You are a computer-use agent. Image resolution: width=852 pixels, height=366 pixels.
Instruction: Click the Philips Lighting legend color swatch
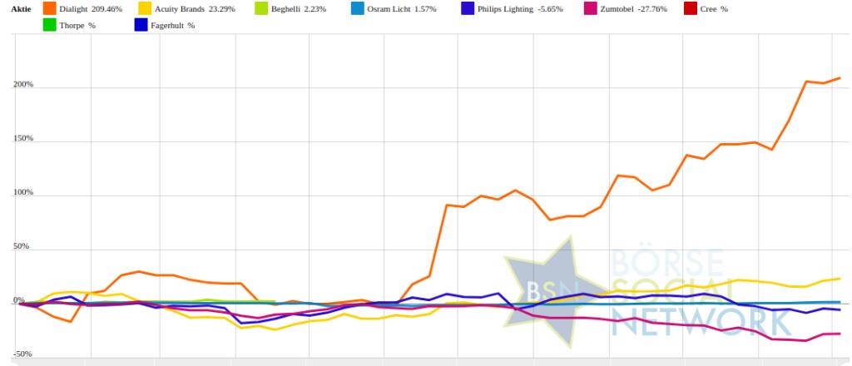click(467, 9)
